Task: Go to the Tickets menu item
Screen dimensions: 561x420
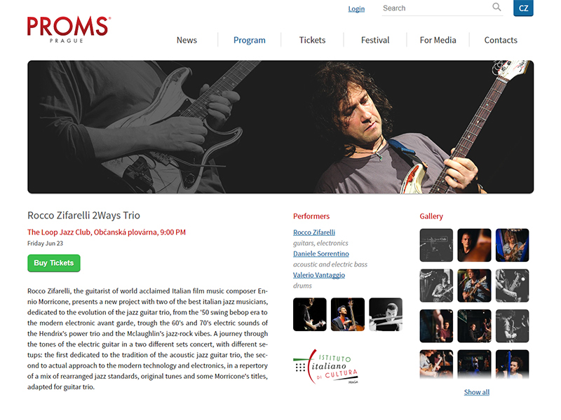Action: (312, 40)
